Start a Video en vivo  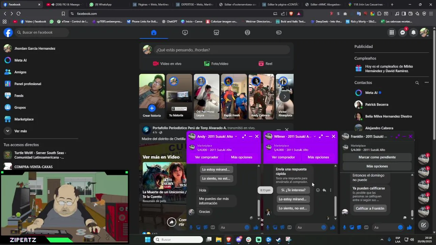167,64
